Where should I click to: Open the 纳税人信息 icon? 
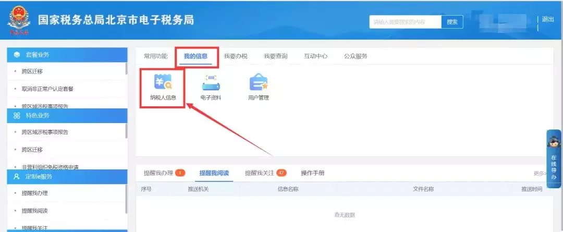tap(163, 87)
